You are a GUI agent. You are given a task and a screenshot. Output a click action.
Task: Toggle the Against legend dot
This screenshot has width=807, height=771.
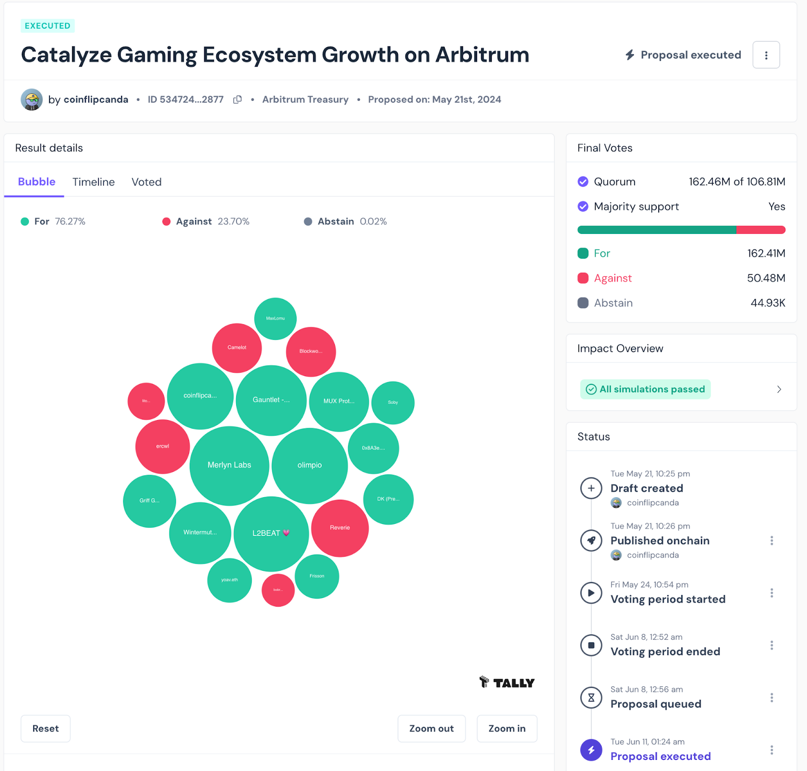(x=166, y=221)
